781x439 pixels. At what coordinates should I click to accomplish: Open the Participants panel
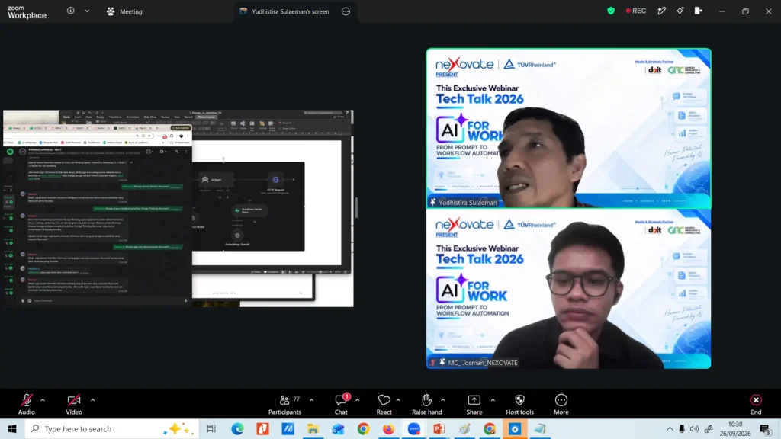(284, 404)
